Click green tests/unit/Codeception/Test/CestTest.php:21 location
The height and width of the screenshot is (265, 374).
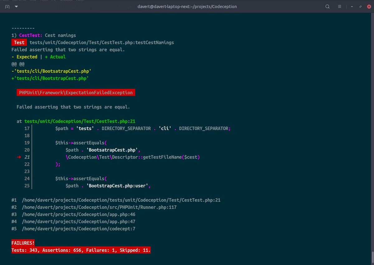[x=80, y=121]
